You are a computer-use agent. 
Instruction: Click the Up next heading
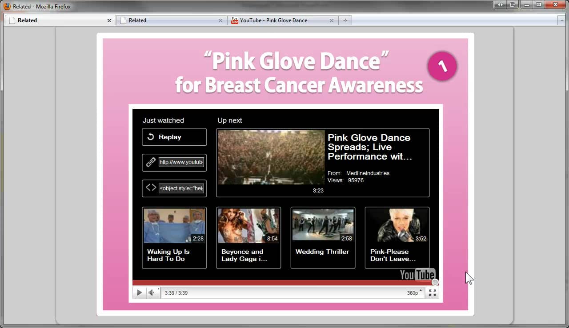(x=229, y=120)
